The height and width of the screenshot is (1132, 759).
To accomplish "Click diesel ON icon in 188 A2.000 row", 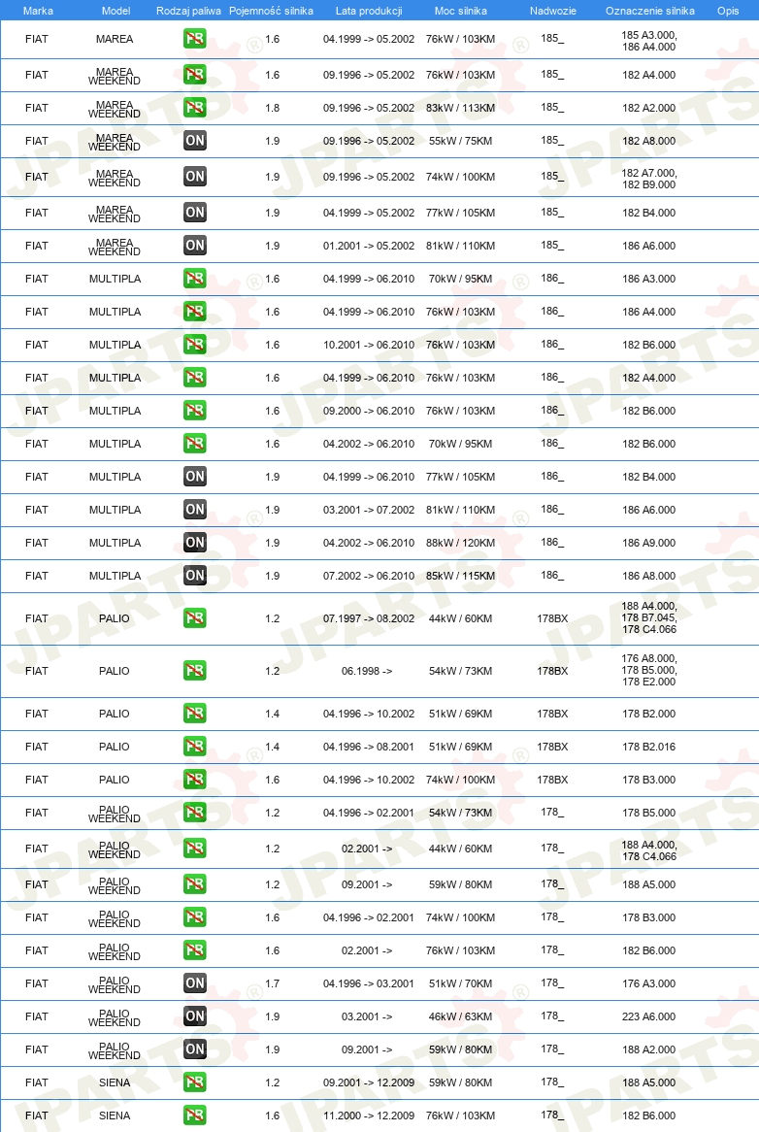I will click(195, 1049).
